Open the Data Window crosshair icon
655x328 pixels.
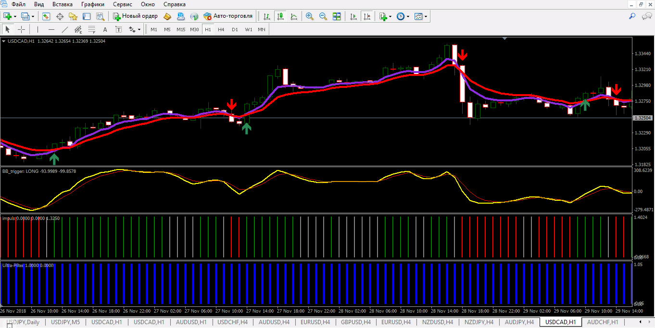coord(60,16)
